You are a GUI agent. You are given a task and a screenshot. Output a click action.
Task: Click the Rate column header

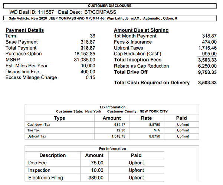[x=146, y=118]
